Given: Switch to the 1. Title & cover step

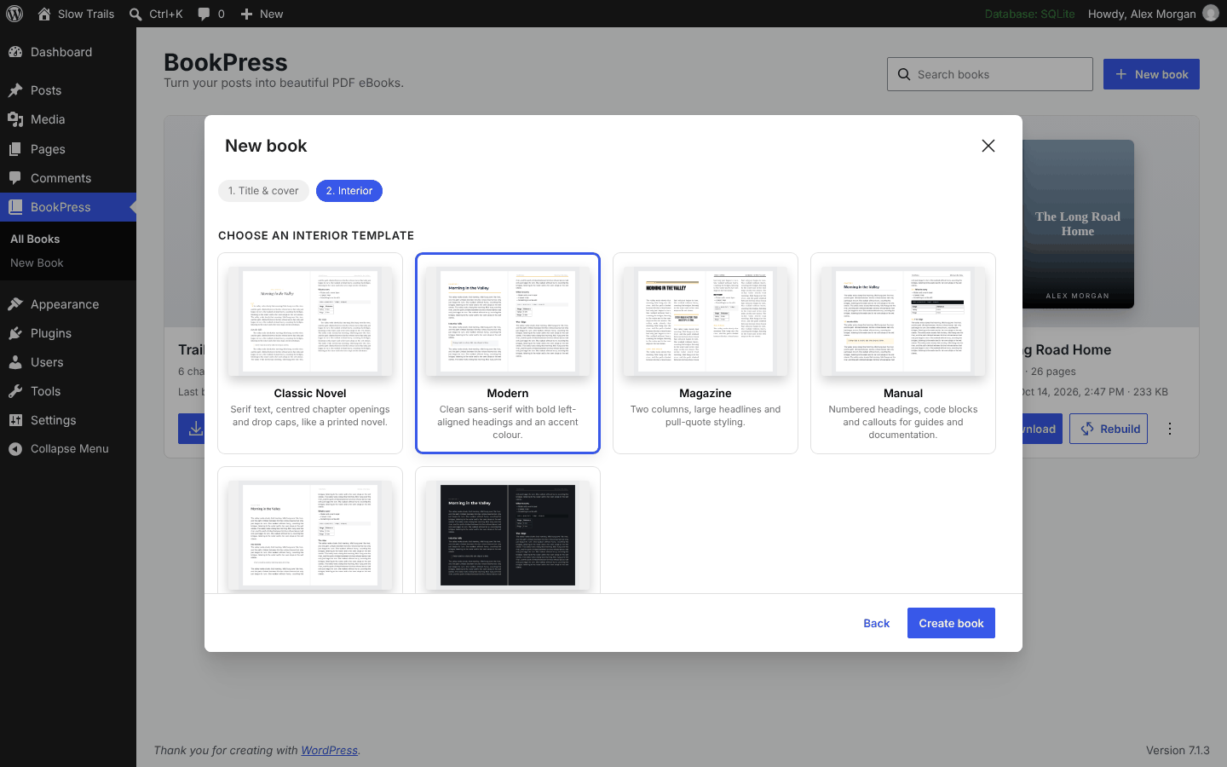Looking at the screenshot, I should pos(263,191).
